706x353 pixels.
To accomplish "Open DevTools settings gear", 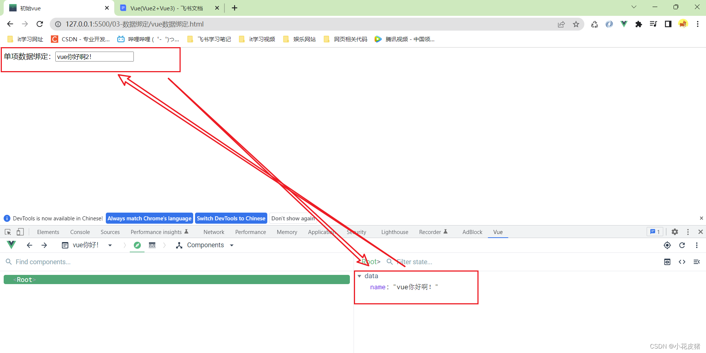I will coord(675,232).
